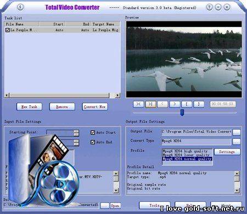
Task: Set start mark with left bracket button
Action: pos(187,104)
